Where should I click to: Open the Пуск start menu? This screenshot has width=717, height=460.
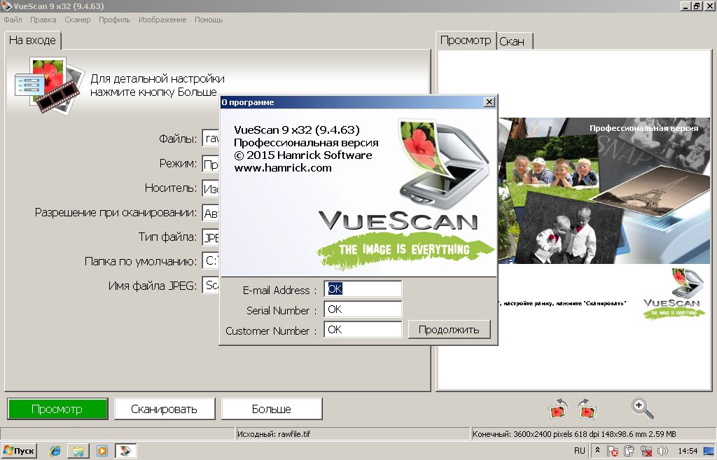(x=19, y=451)
